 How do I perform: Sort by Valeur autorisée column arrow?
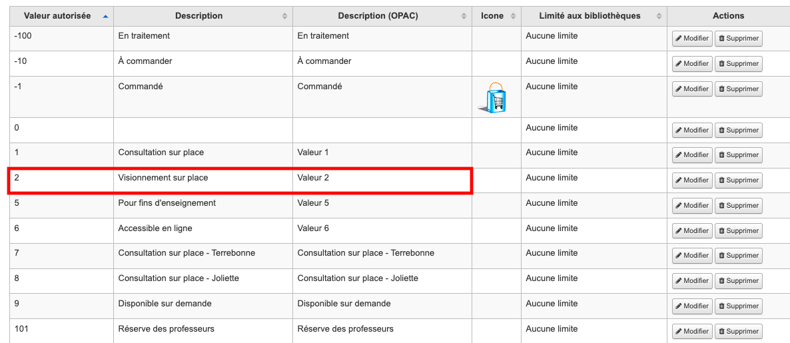[x=105, y=16]
